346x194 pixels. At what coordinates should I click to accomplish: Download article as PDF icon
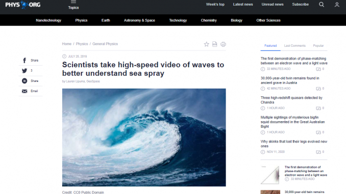(x=215, y=44)
